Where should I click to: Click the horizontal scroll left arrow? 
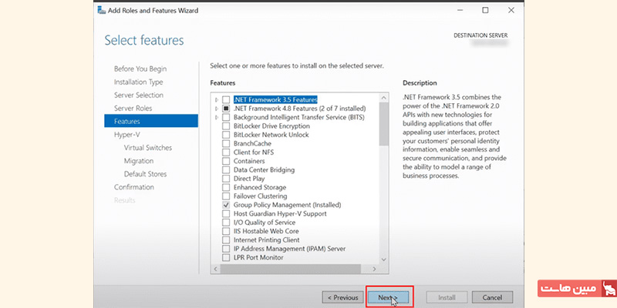click(x=216, y=269)
